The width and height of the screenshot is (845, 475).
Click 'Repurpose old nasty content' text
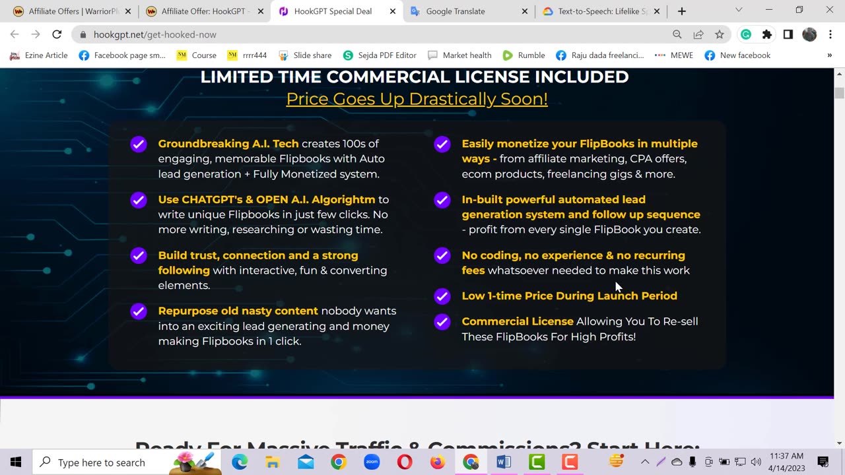pyautogui.click(x=238, y=311)
